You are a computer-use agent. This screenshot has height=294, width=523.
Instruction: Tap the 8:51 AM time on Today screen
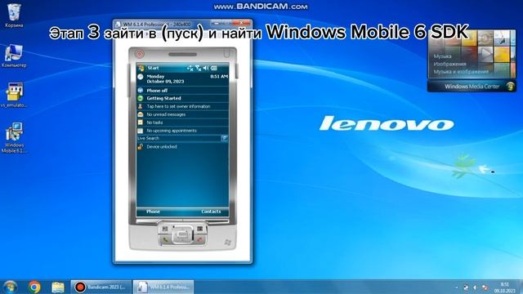(219, 77)
